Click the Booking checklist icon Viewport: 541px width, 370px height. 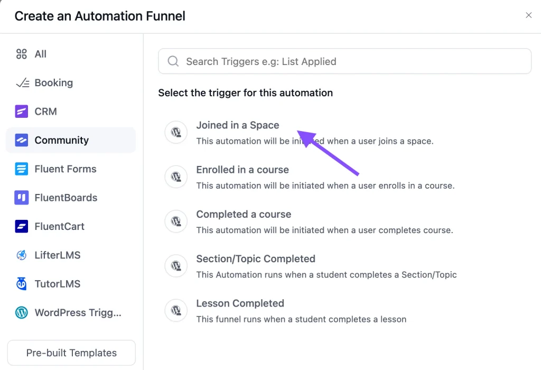[x=22, y=83]
